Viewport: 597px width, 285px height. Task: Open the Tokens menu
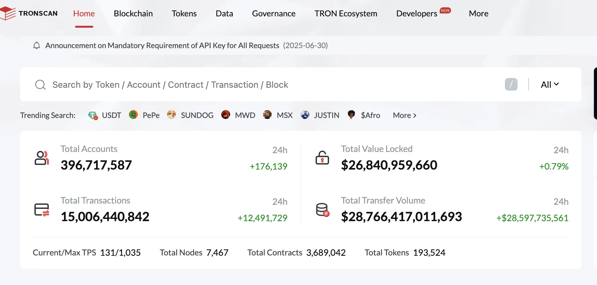(184, 14)
